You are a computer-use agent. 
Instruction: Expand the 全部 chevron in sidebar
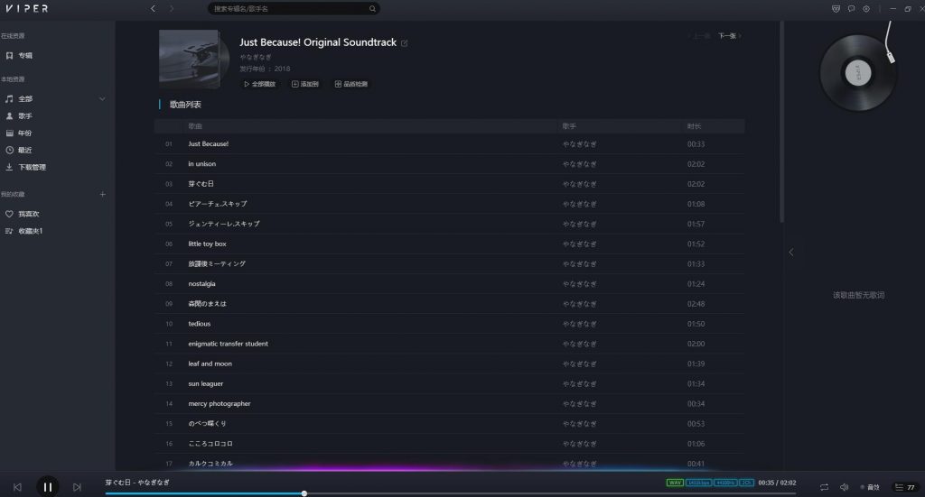102,99
